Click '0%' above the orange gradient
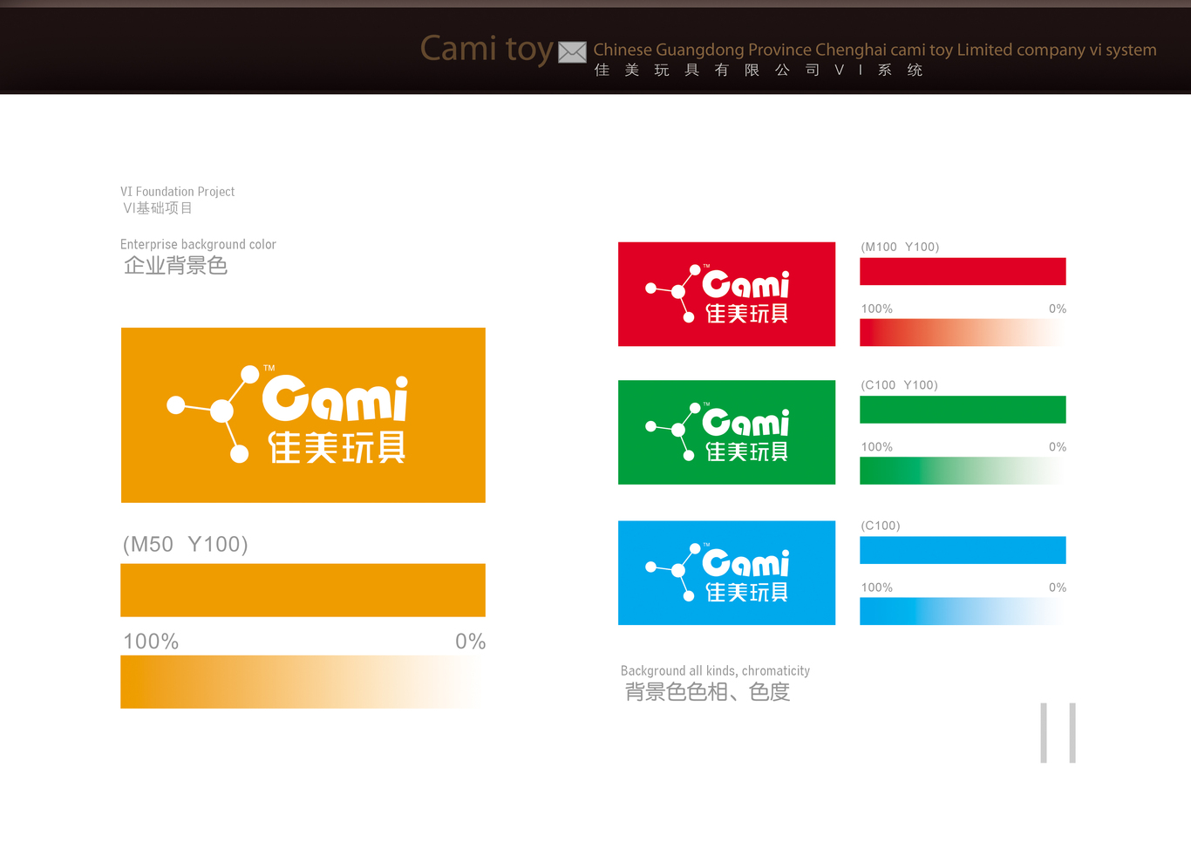This screenshot has height=842, width=1191. point(470,642)
